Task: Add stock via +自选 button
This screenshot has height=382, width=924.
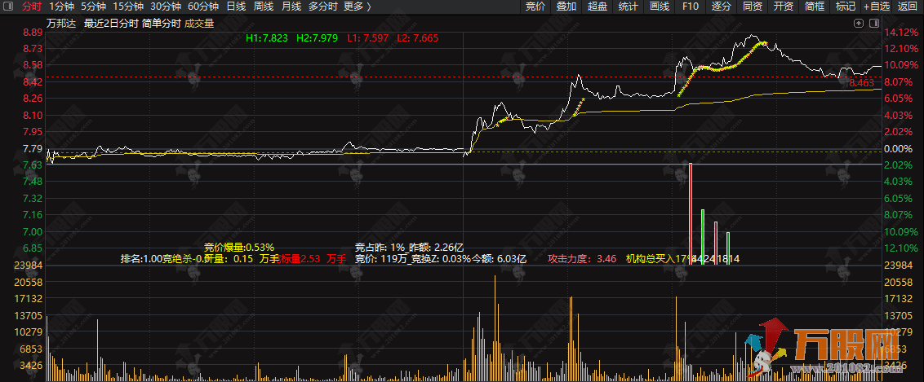Action: [x=877, y=7]
